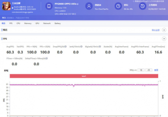Click the Honor of Kings game icon

click(6, 6)
